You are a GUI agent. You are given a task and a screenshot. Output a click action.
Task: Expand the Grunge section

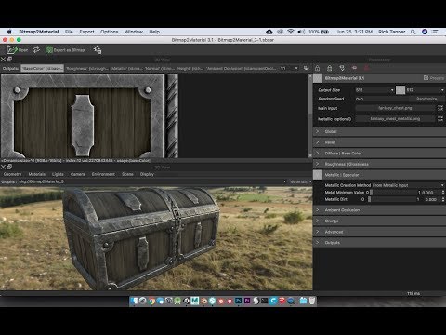tap(380, 221)
